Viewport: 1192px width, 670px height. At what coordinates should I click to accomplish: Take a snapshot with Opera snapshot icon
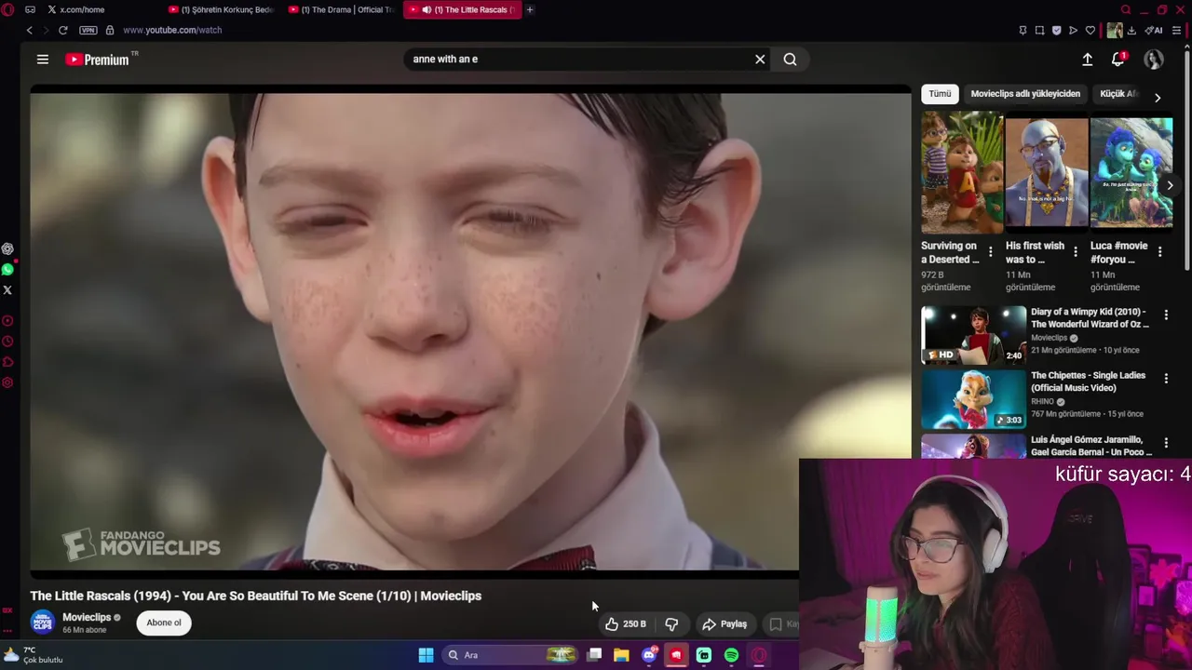pyautogui.click(x=1039, y=30)
